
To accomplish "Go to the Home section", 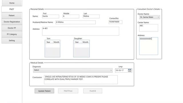I will pyautogui.click(x=12, y=3).
